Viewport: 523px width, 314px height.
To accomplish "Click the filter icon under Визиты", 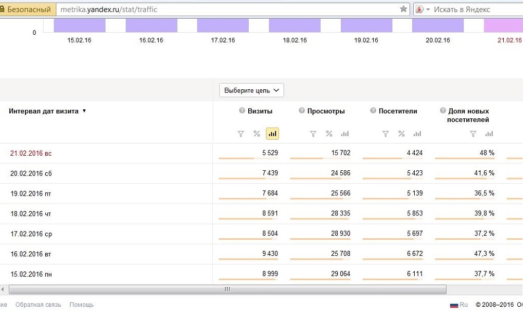I will click(x=240, y=134).
